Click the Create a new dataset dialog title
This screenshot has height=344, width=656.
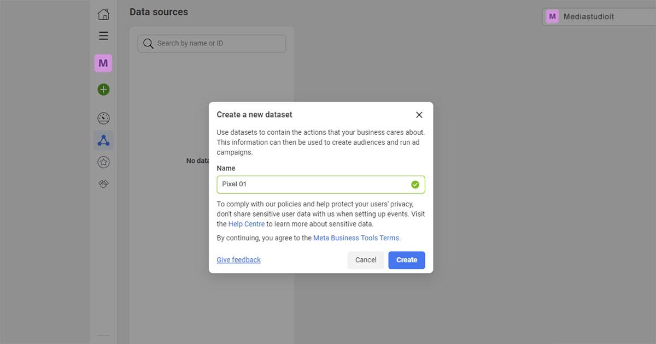tap(254, 115)
